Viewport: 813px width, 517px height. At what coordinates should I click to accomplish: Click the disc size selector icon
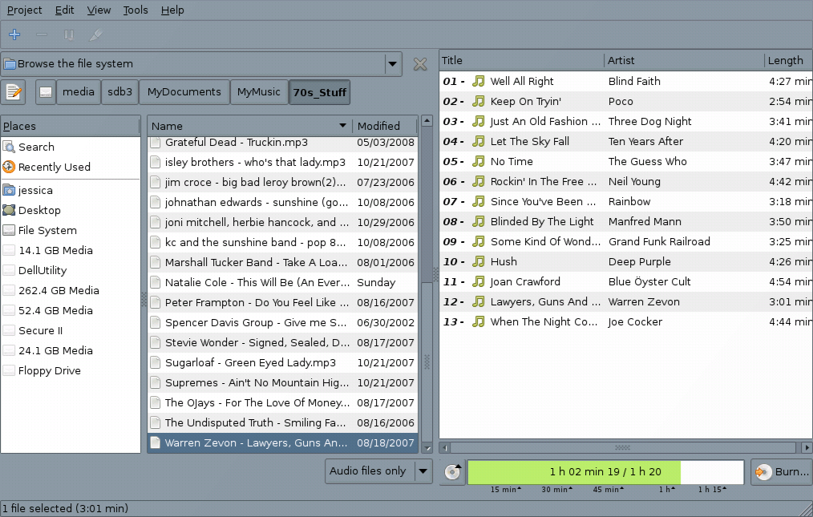(x=452, y=472)
